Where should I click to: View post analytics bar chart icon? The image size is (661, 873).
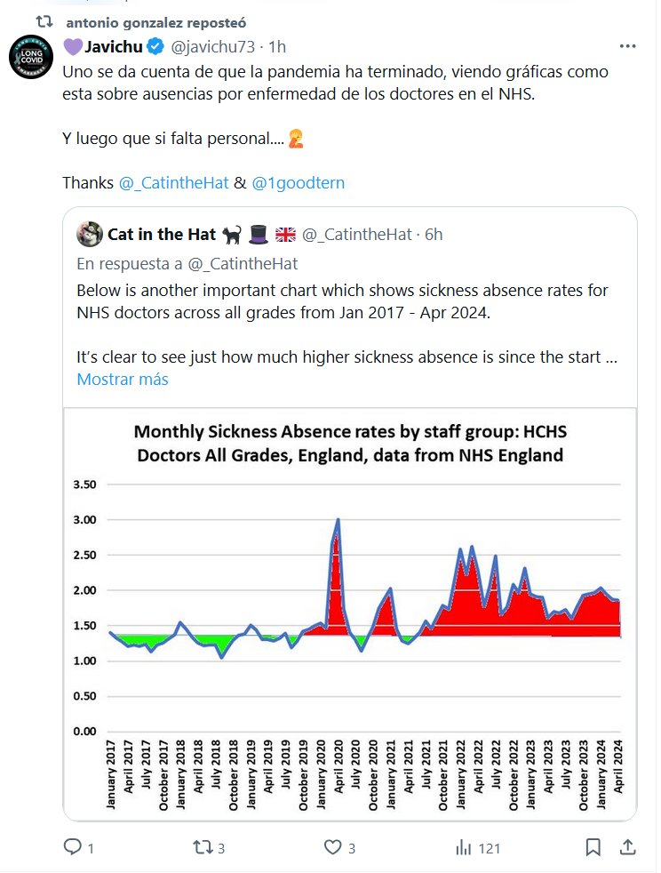463,848
